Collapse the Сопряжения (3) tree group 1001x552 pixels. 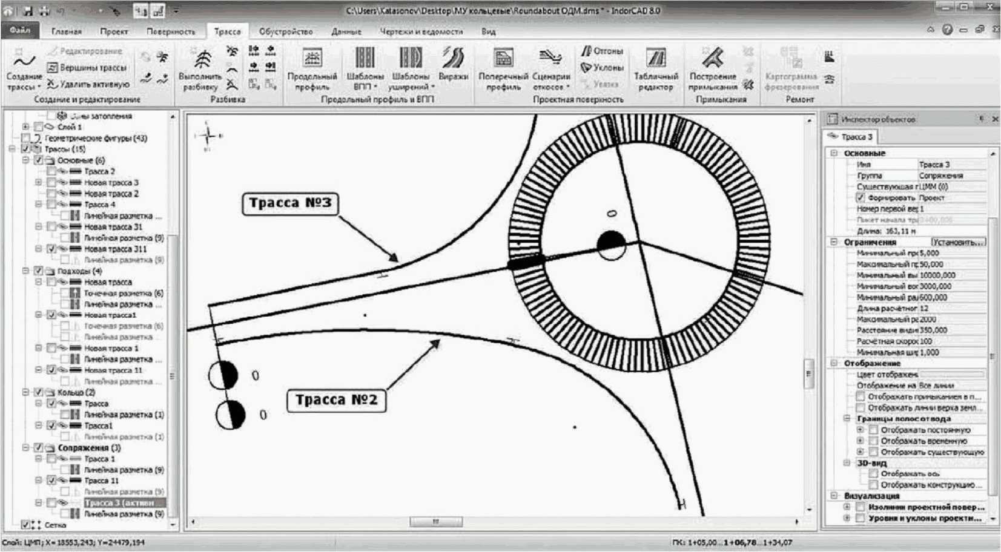[26, 448]
